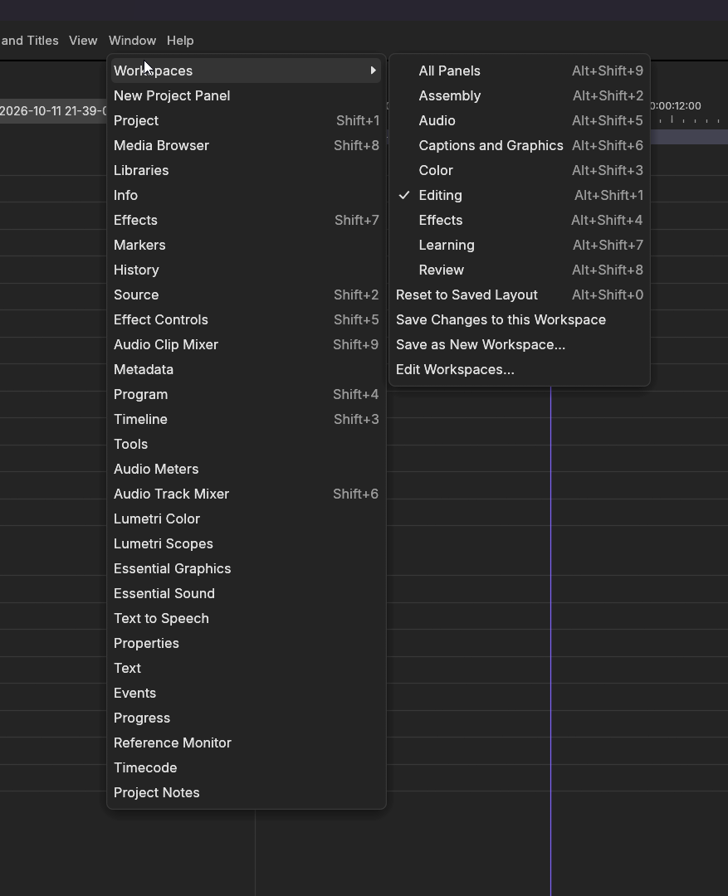Open the Window menu in menu bar
Screen dimensions: 728x896
pos(132,41)
